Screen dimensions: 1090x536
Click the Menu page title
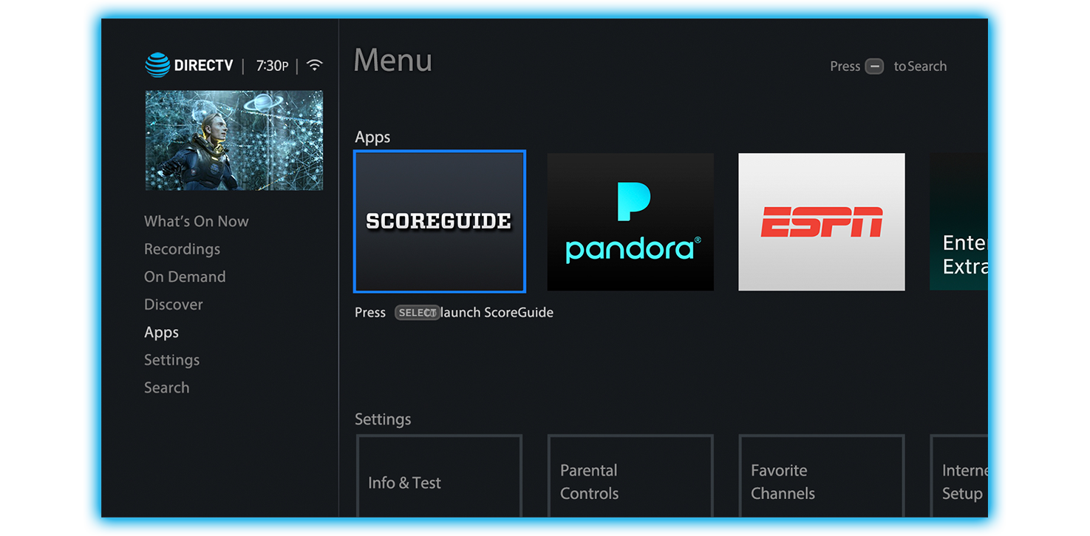(x=393, y=61)
